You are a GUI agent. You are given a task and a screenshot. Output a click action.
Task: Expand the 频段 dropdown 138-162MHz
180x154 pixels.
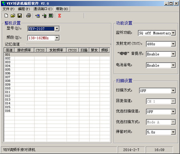(x=57, y=38)
